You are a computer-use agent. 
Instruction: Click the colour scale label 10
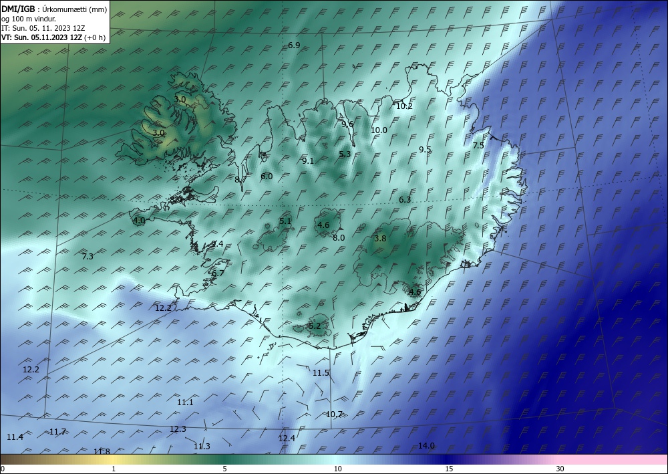click(338, 469)
